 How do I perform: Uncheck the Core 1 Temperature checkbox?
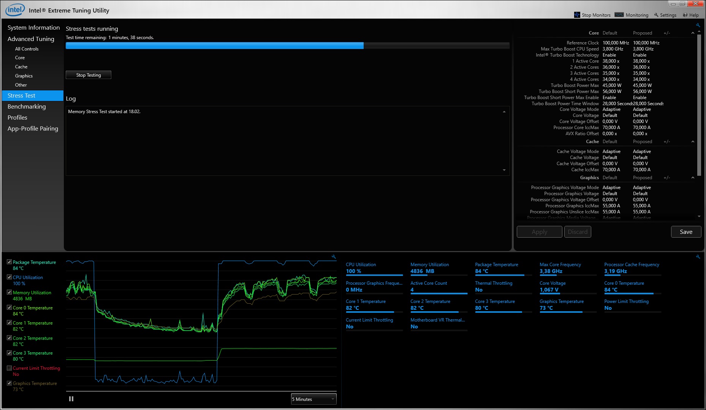click(x=9, y=323)
